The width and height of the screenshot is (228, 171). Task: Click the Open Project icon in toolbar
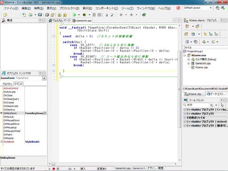point(52,15)
